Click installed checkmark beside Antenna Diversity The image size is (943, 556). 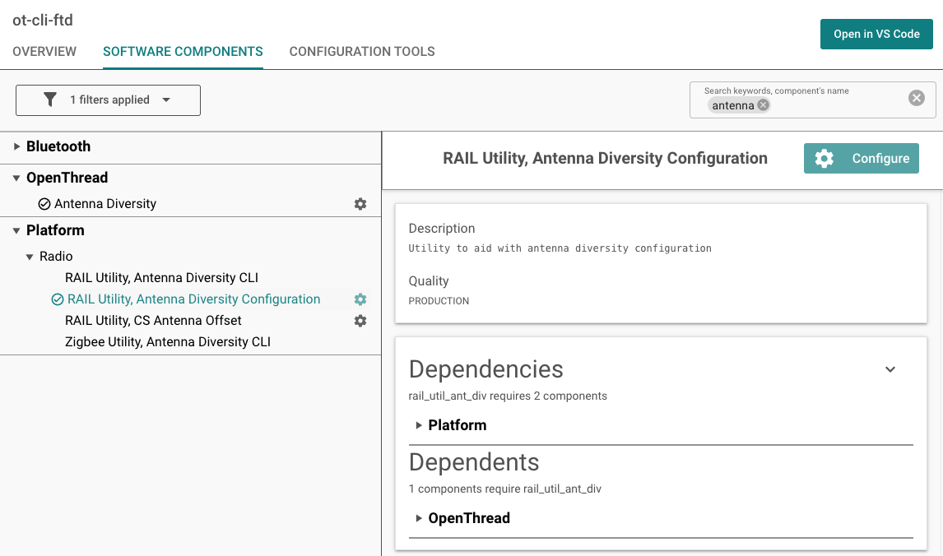(x=44, y=204)
